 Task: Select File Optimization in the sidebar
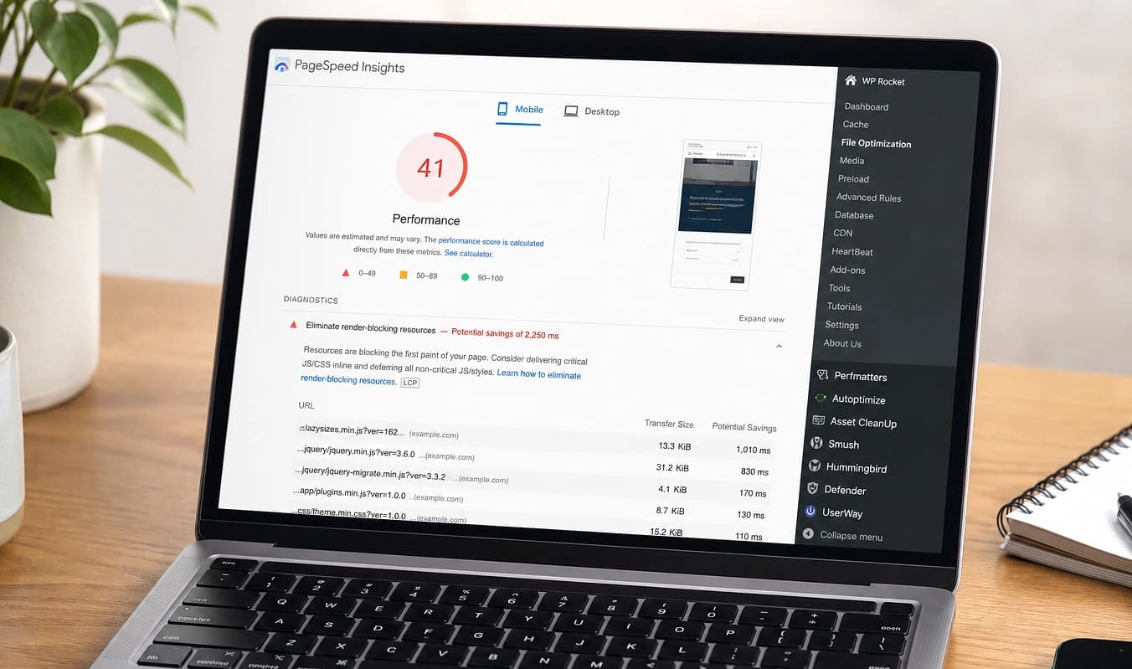(876, 143)
